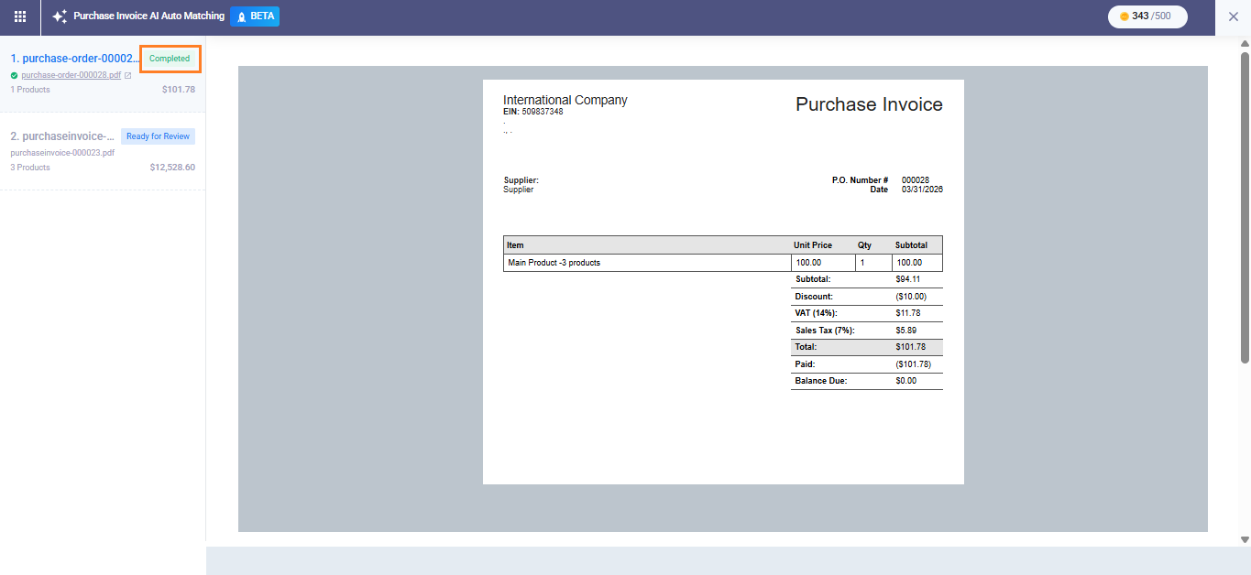Viewport: 1251px width, 575px height.
Task: Click the scrollbar up arrow
Action: tap(1245, 43)
